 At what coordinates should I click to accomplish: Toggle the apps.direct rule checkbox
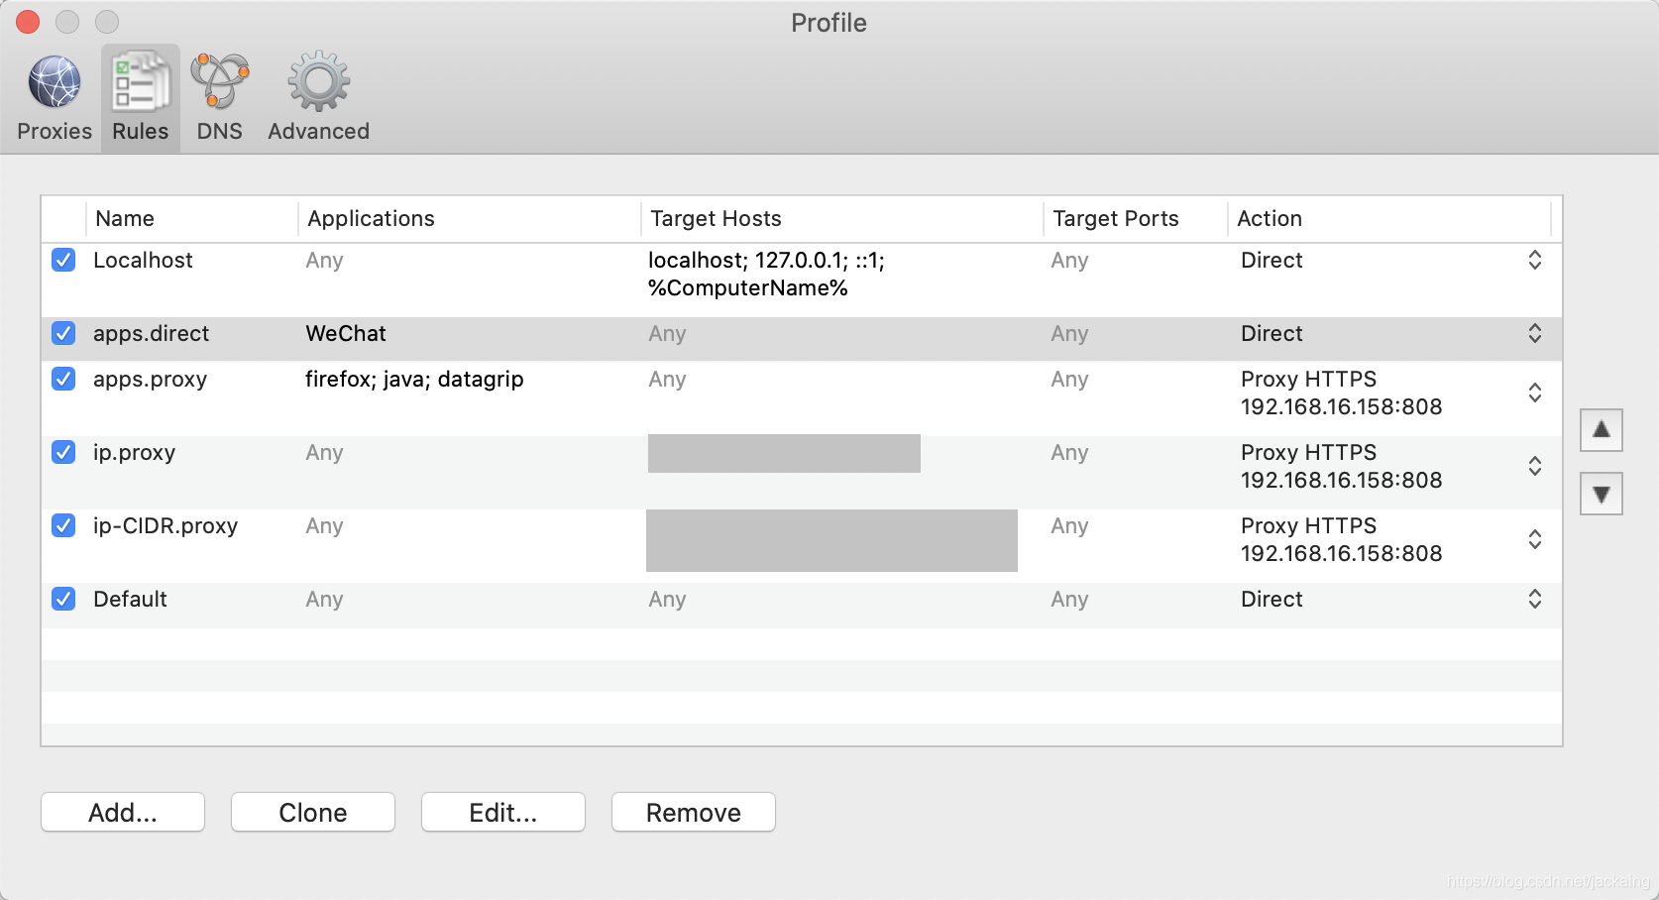click(x=63, y=333)
